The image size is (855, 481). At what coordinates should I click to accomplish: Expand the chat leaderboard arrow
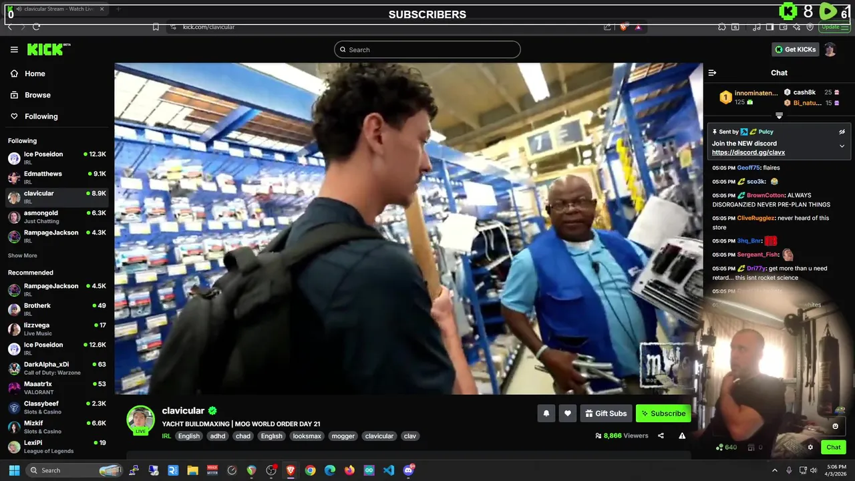click(x=779, y=116)
